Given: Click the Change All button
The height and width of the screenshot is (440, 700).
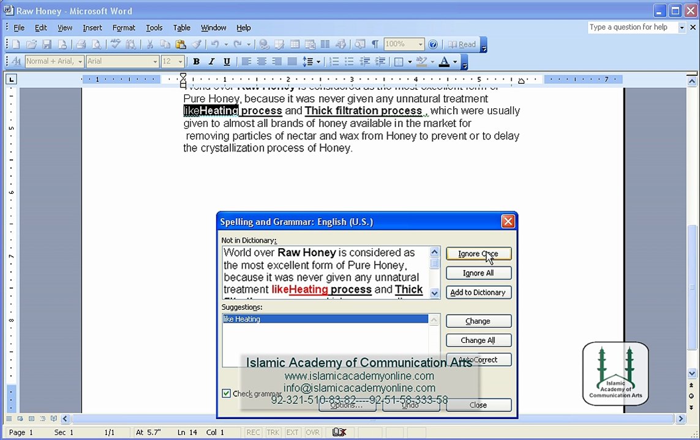Looking at the screenshot, I should click(478, 340).
